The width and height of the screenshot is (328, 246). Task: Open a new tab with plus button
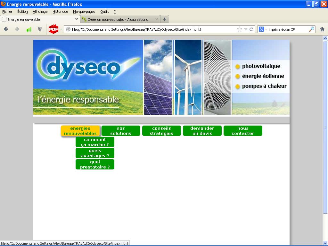click(x=165, y=19)
